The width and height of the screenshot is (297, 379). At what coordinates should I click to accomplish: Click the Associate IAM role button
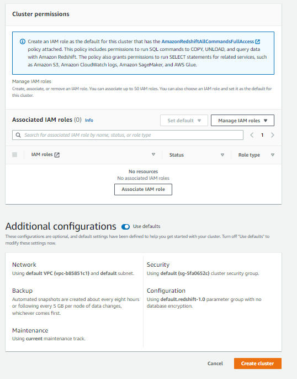[143, 189]
